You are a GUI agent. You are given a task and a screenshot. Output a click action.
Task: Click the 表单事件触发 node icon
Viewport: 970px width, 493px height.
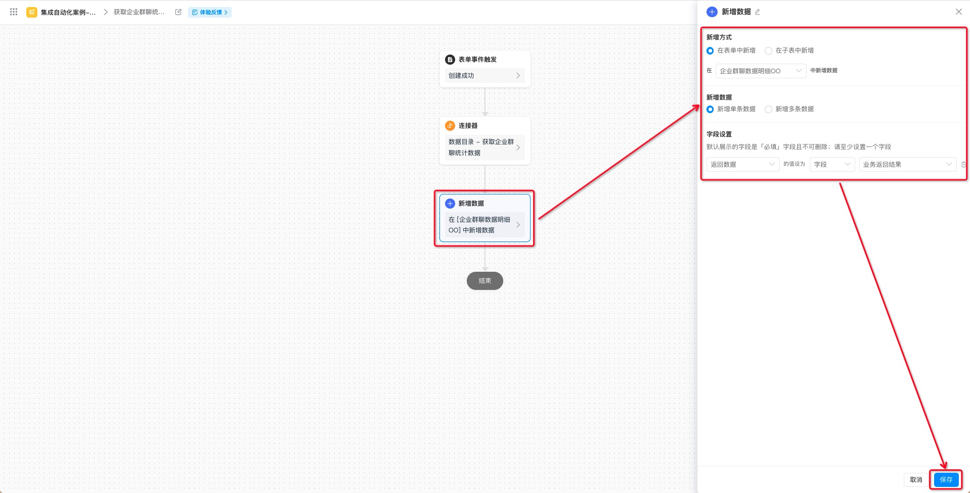(x=450, y=60)
